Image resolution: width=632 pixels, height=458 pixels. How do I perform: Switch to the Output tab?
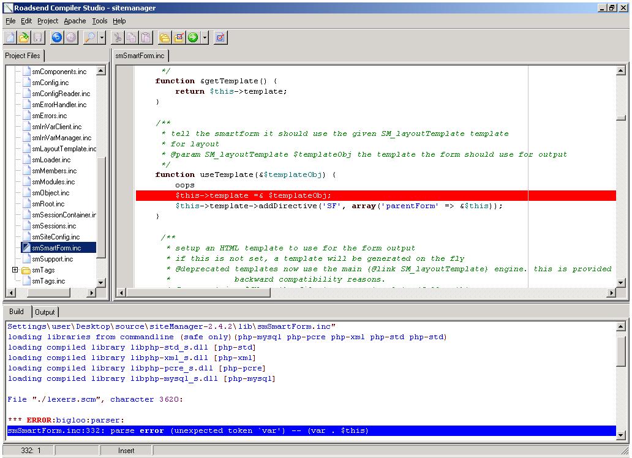pos(45,312)
